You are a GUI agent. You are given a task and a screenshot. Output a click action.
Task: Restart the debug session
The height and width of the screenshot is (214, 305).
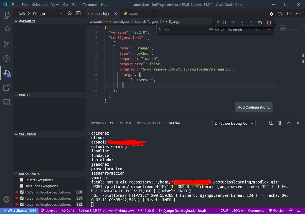coord(260,23)
